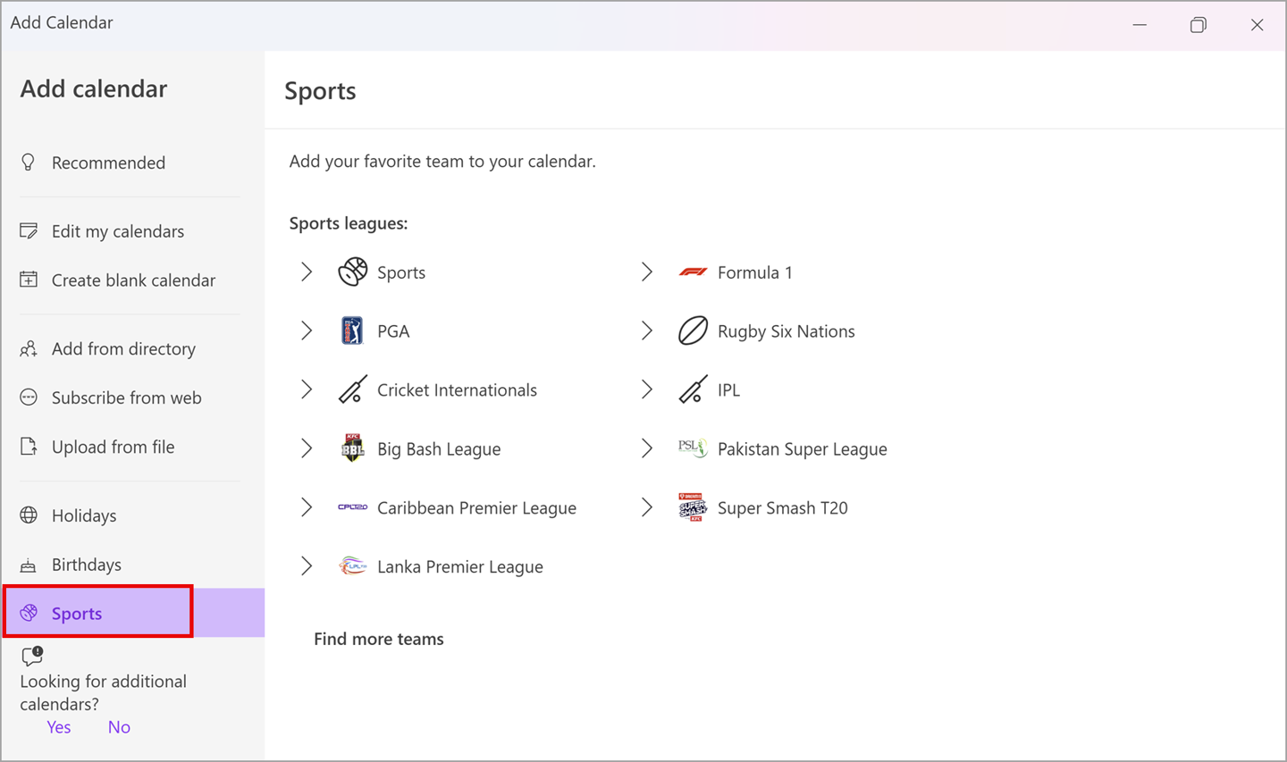Click the Pakistan Super League label
Viewport: 1287px width, 762px height.
coord(803,449)
